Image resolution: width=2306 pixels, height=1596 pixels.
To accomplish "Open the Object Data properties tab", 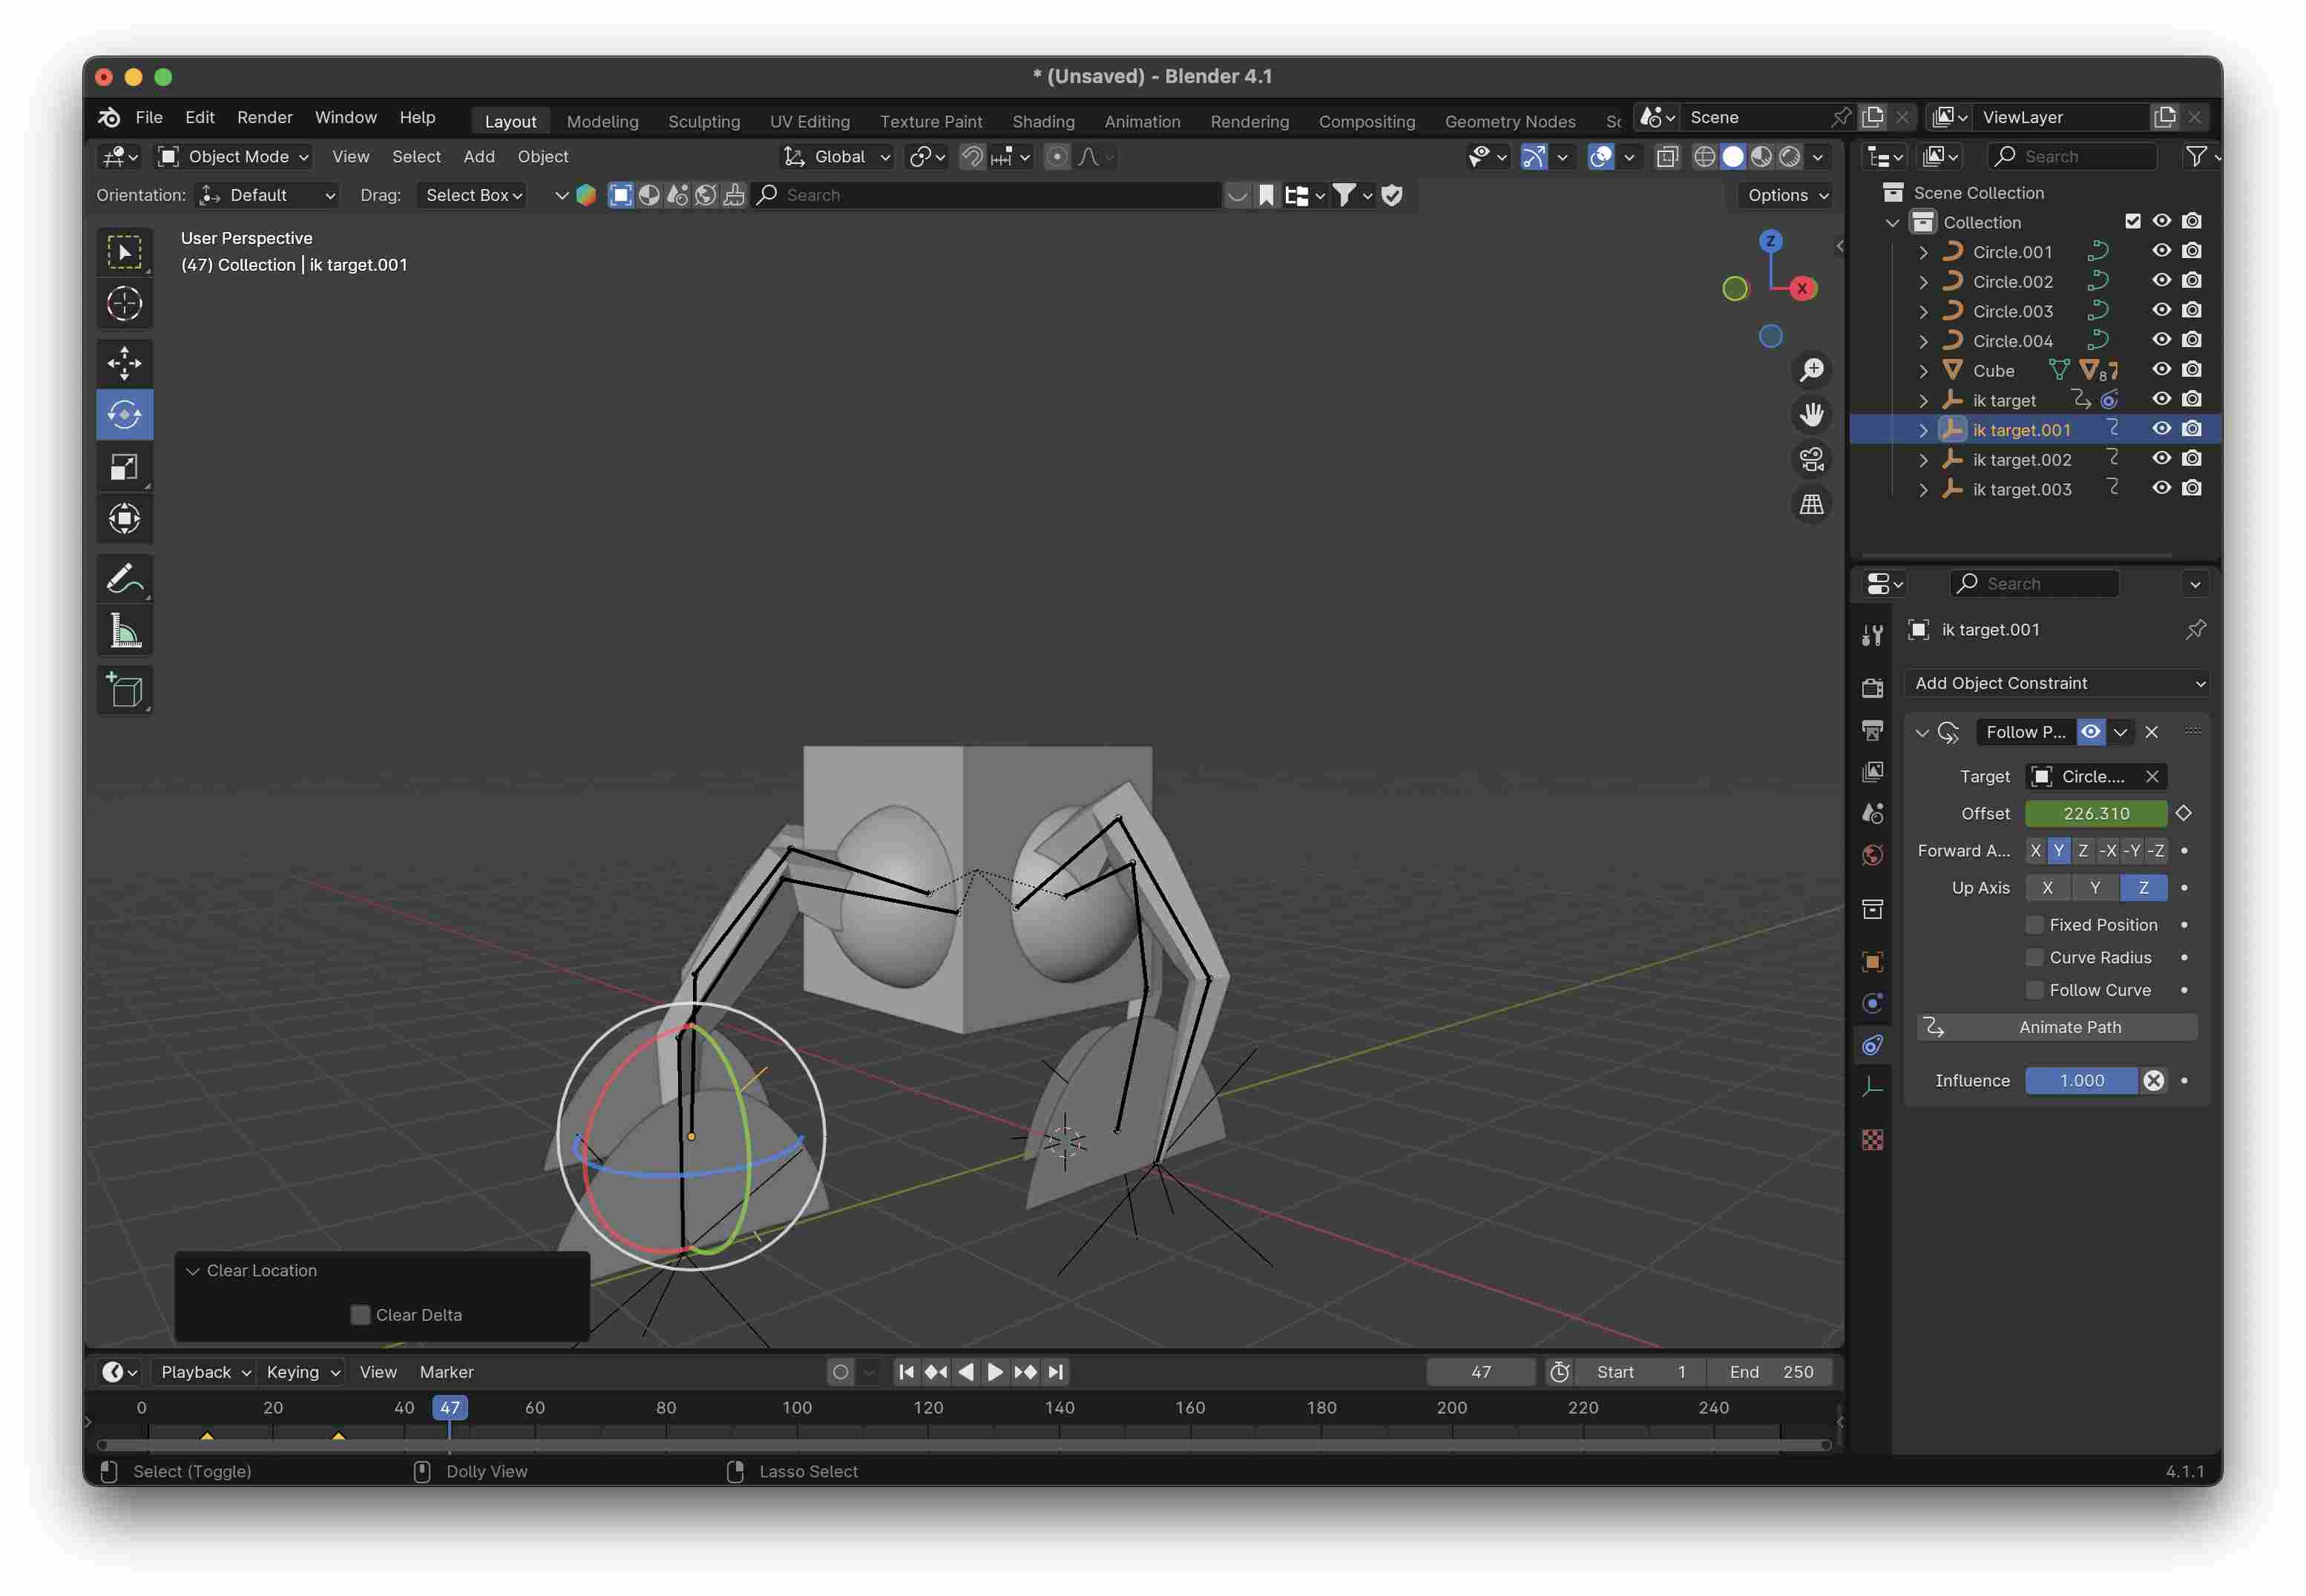I will (x=1872, y=1087).
